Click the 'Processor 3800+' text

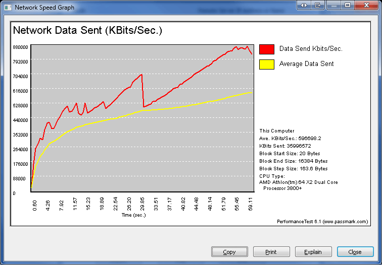(x=282, y=188)
